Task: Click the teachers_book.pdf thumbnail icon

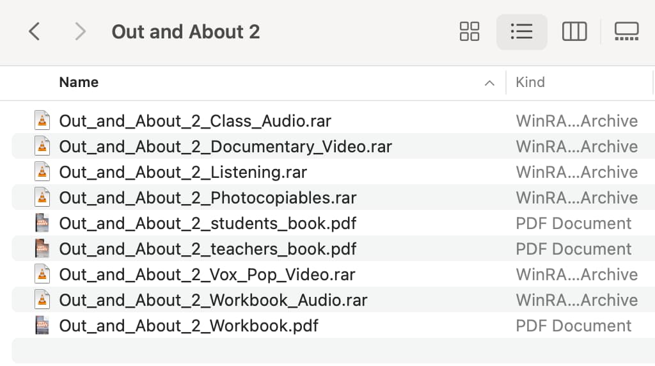Action: (42, 249)
